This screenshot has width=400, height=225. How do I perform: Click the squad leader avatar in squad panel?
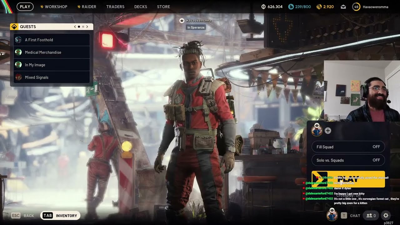(317, 129)
